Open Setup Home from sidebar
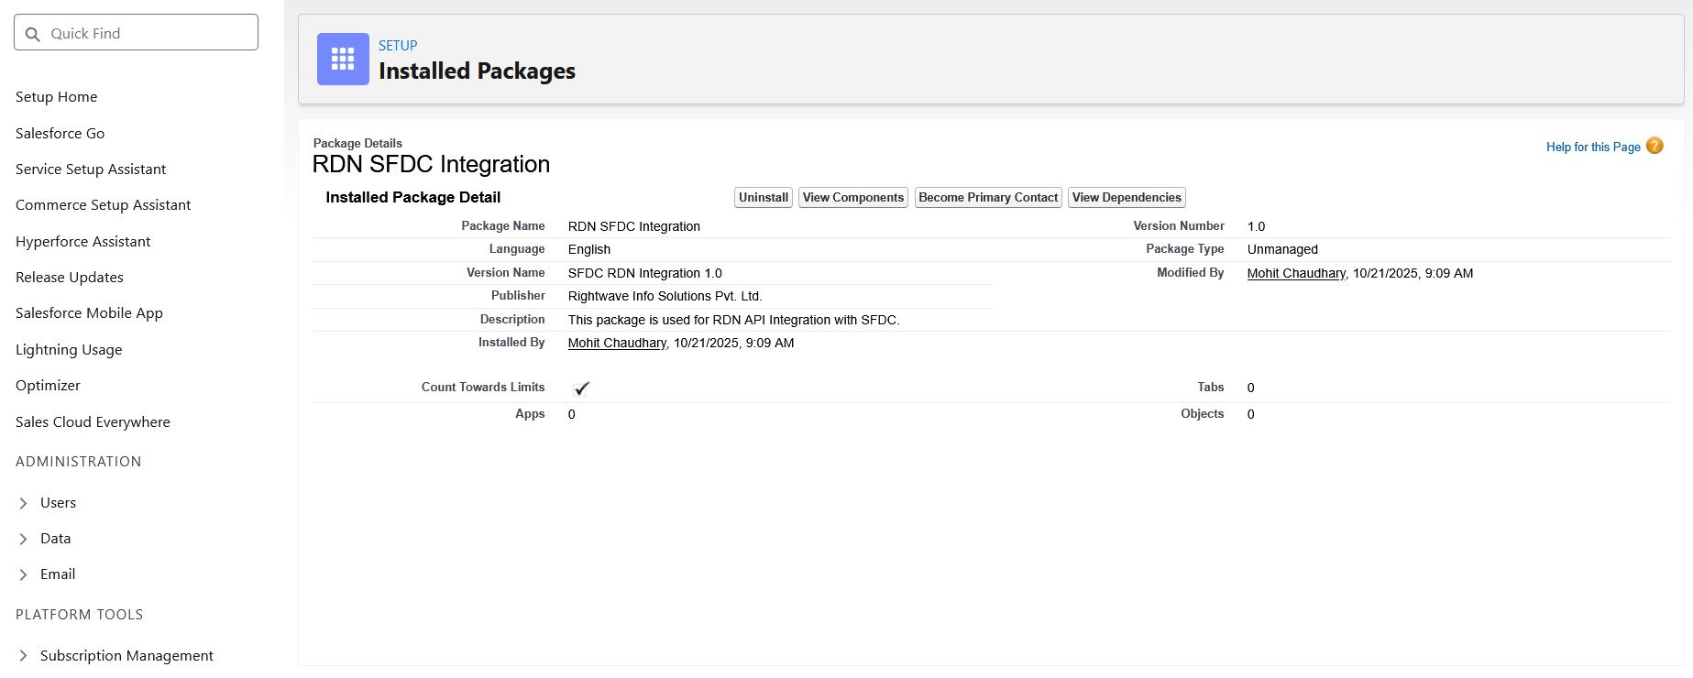Image resolution: width=1693 pixels, height=678 pixels. pos(57,97)
